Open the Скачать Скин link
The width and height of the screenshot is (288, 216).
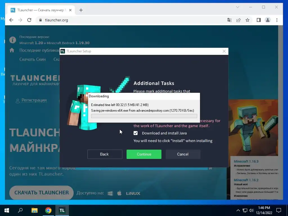pyautogui.click(x=33, y=59)
